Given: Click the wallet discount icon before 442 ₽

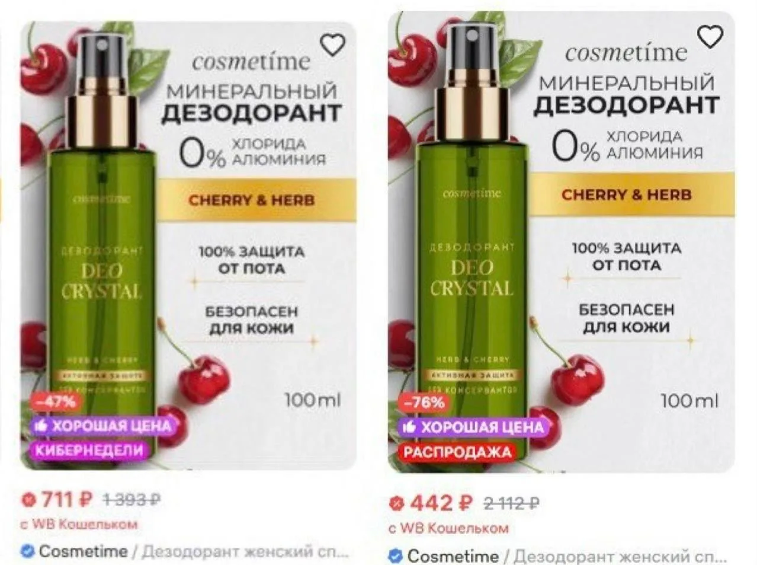Looking at the screenshot, I should point(396,503).
